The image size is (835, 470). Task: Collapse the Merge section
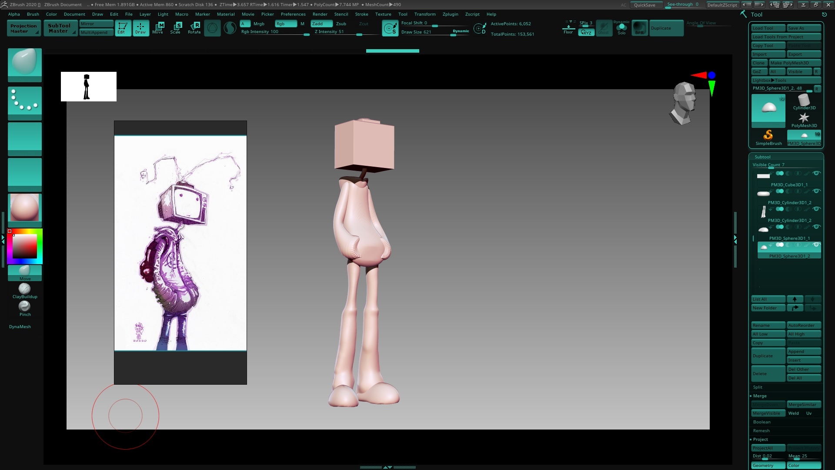759,396
